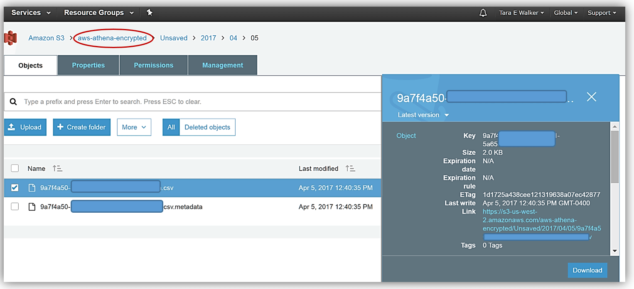Click the Download button

(587, 270)
